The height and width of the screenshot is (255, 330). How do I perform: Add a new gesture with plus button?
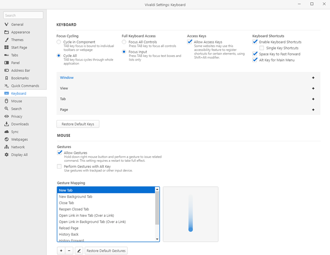61,251
